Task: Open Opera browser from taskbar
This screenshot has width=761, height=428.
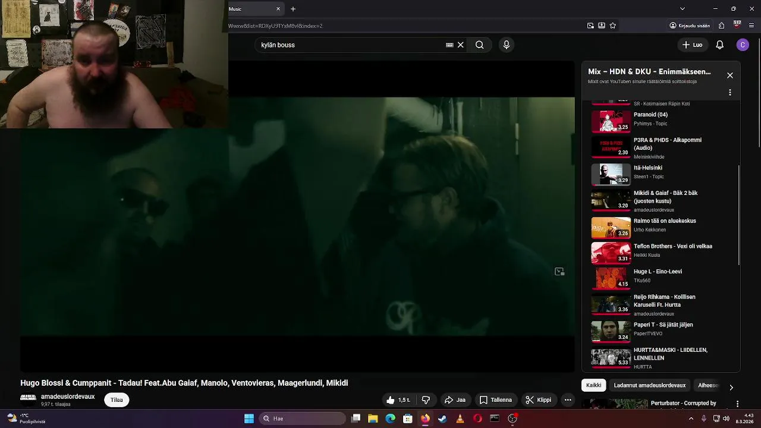Action: click(x=477, y=418)
